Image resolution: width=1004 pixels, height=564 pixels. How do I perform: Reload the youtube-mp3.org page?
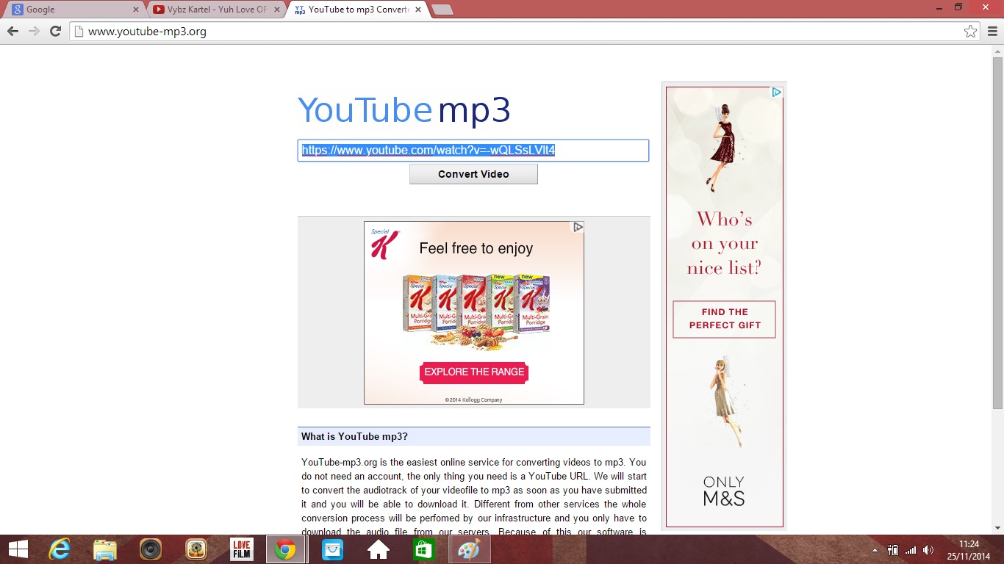click(x=55, y=32)
